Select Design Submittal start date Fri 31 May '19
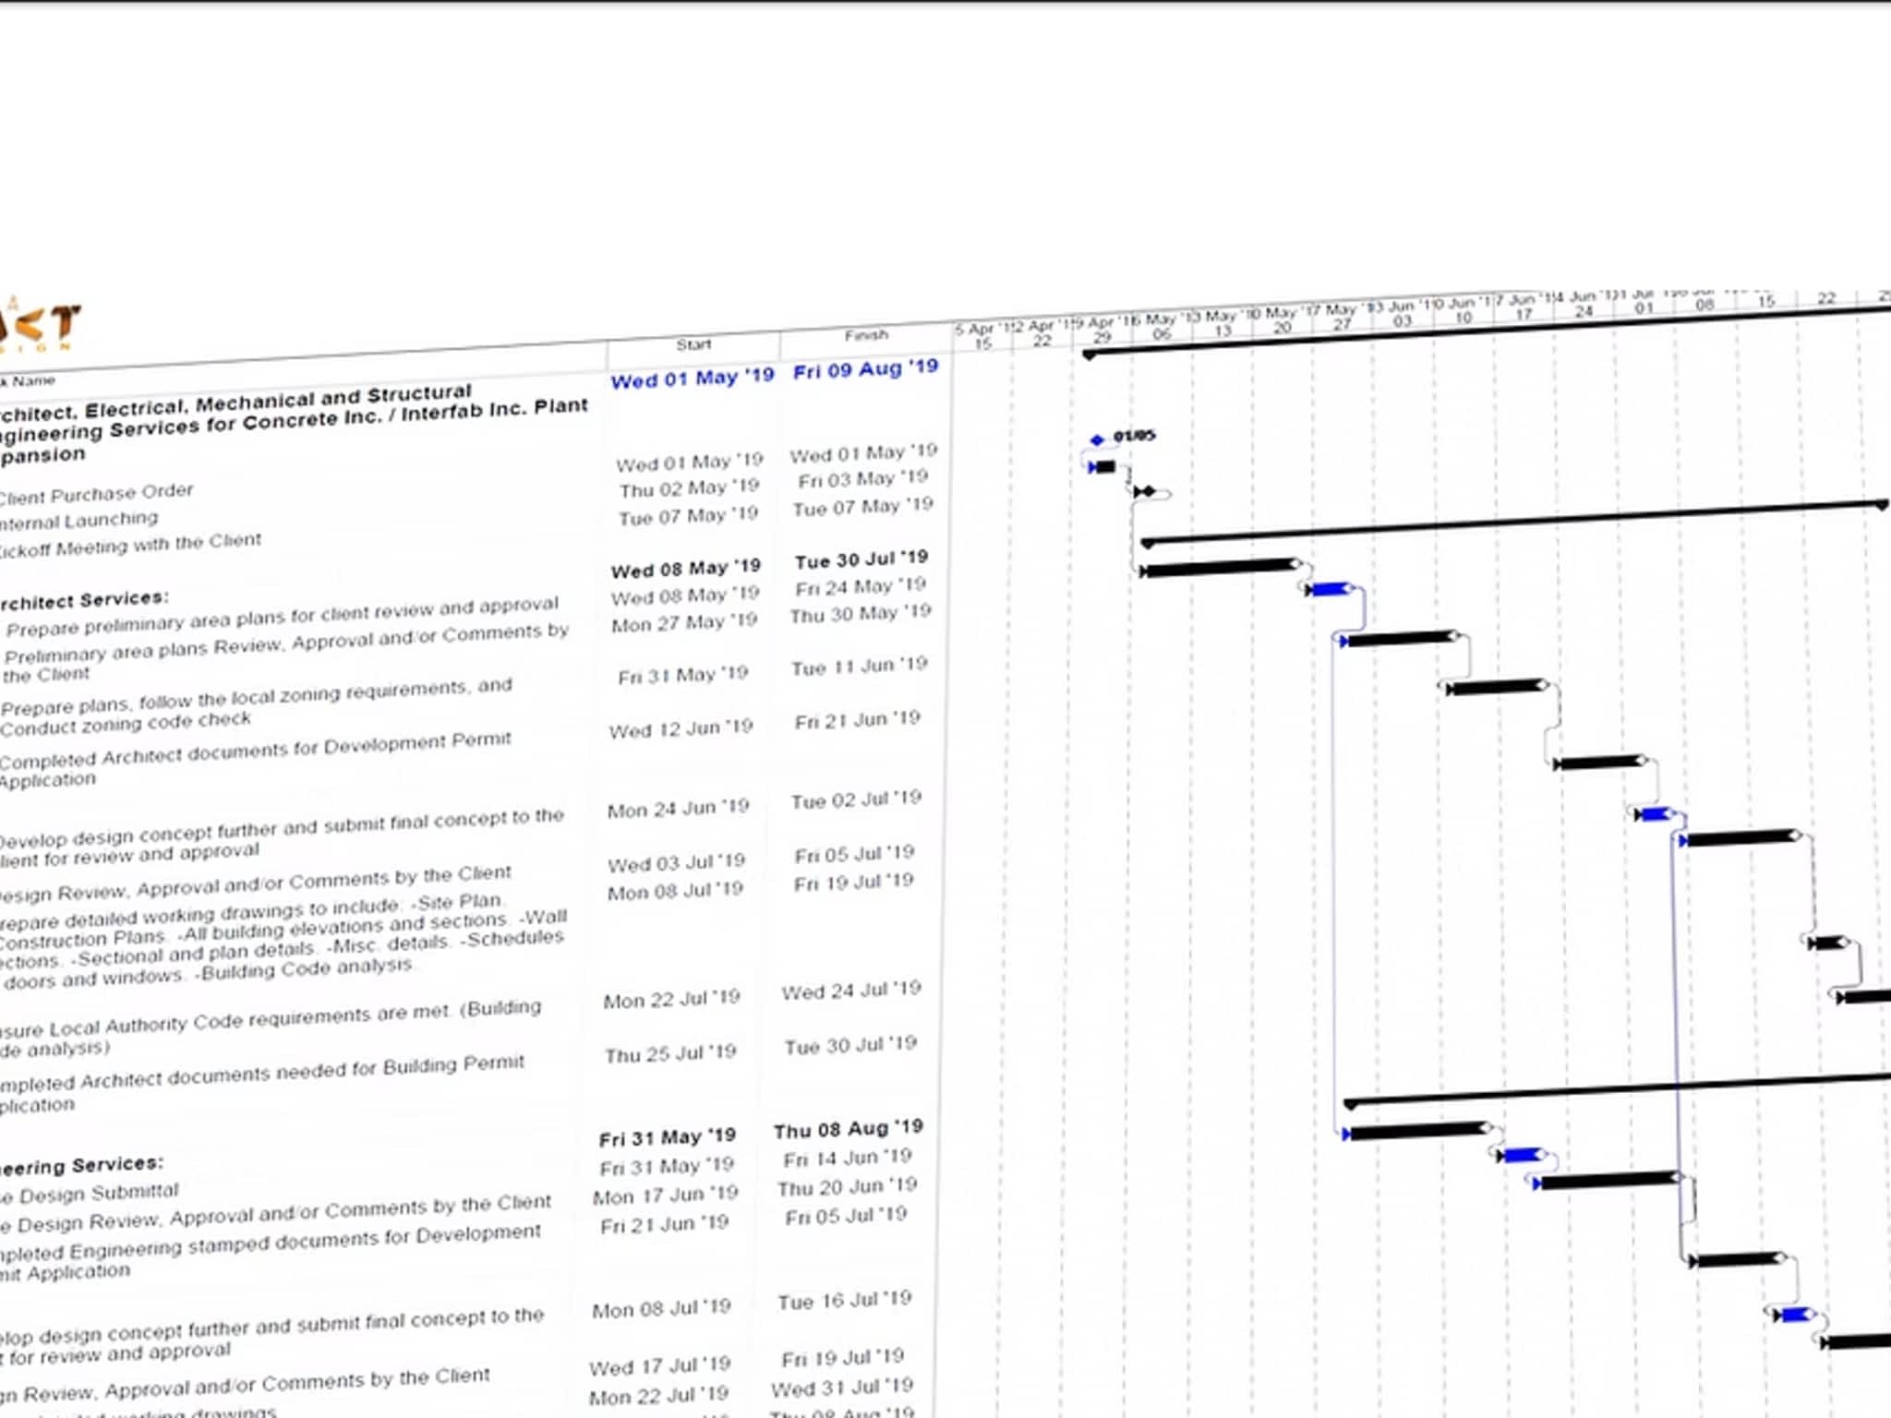The height and width of the screenshot is (1418, 1891). [666, 1167]
